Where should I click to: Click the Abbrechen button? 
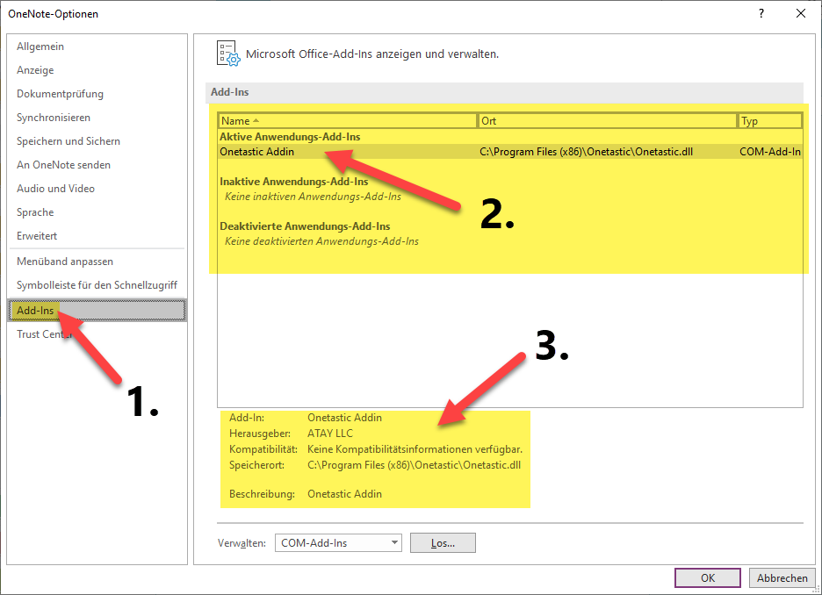pyautogui.click(x=782, y=577)
